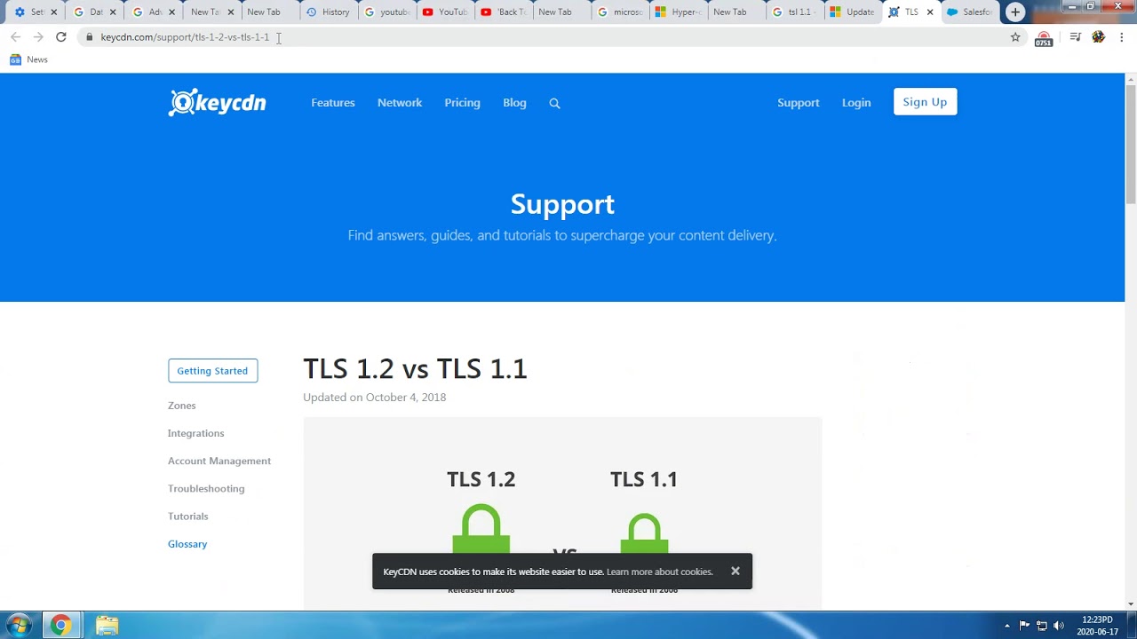Switch to the Hyper-V Microsoft tab
The height and width of the screenshot is (639, 1137).
tap(678, 12)
